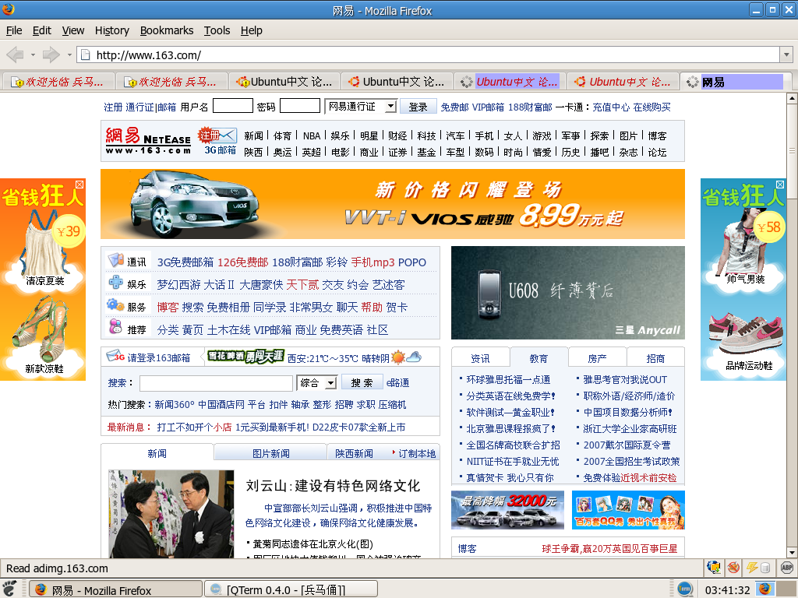This screenshot has height=598, width=798.
Task: Open the download manager icon in the status bar
Action: click(x=714, y=567)
